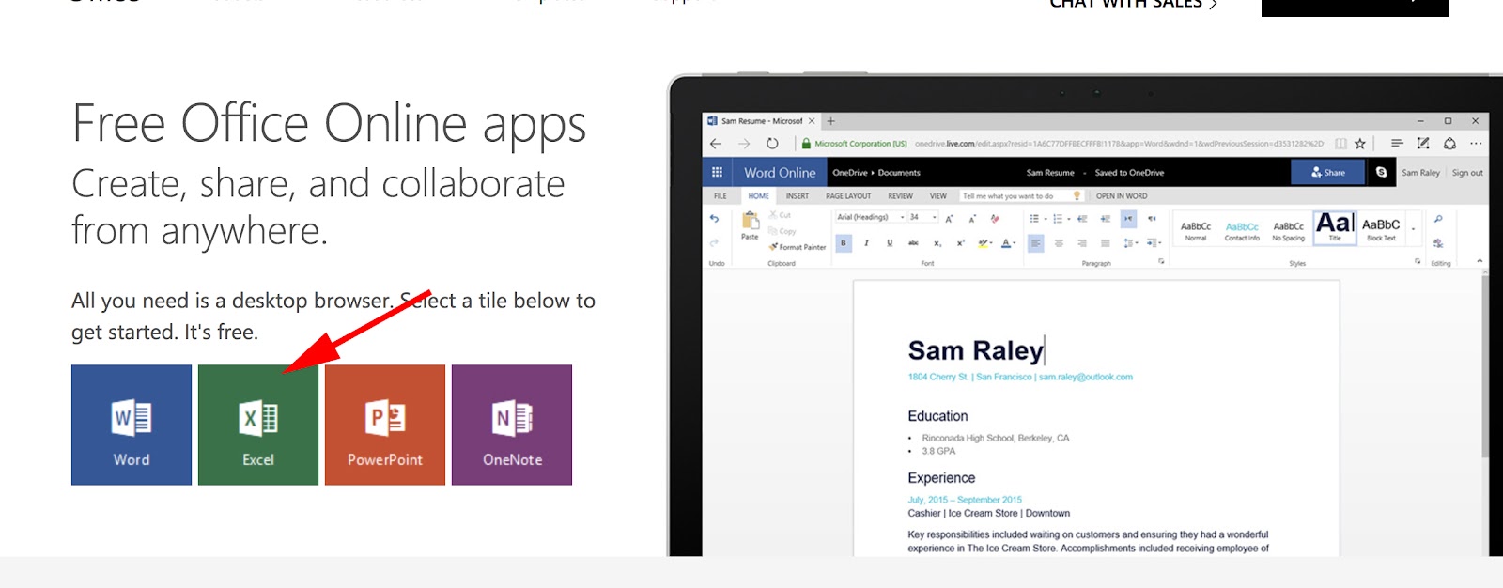Click the Sign out link
Viewport: 1503px width, 588px height.
pos(1467,173)
